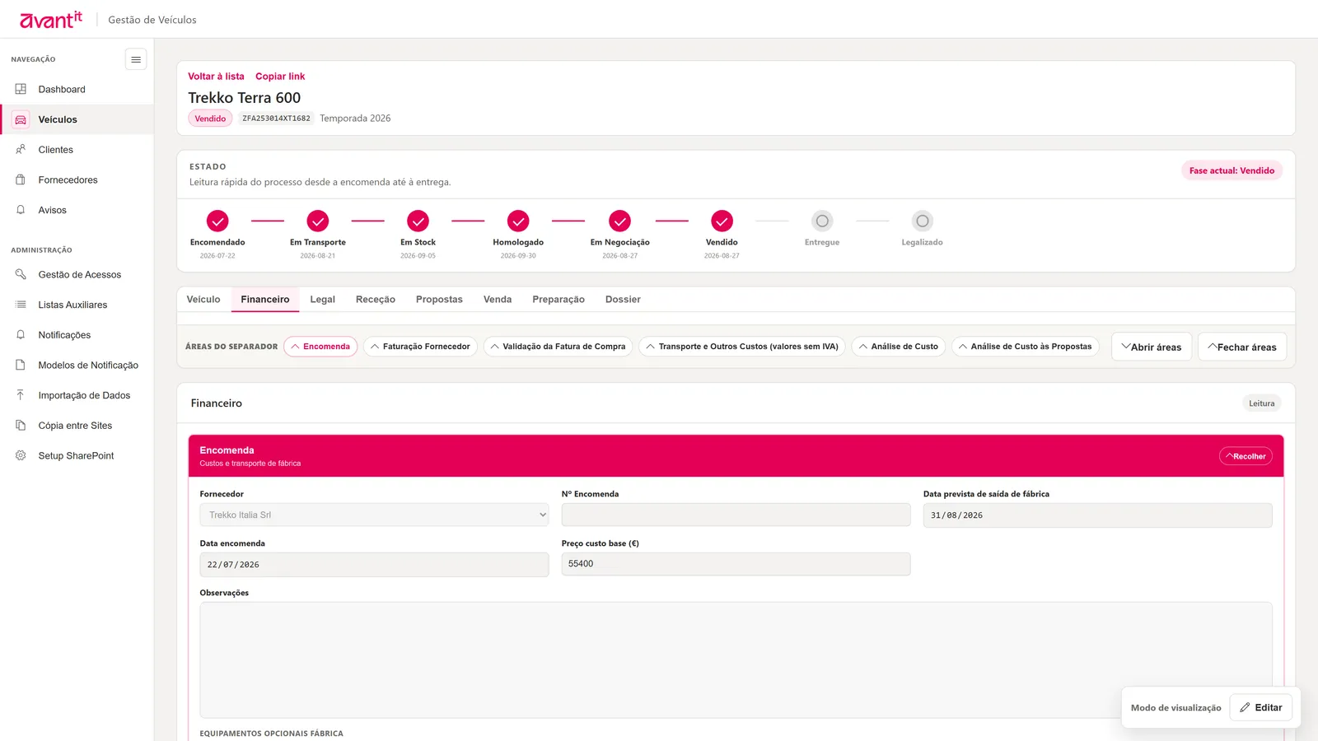This screenshot has width=1318, height=741.
Task: Click the Vendido step checkmark
Action: 722,221
